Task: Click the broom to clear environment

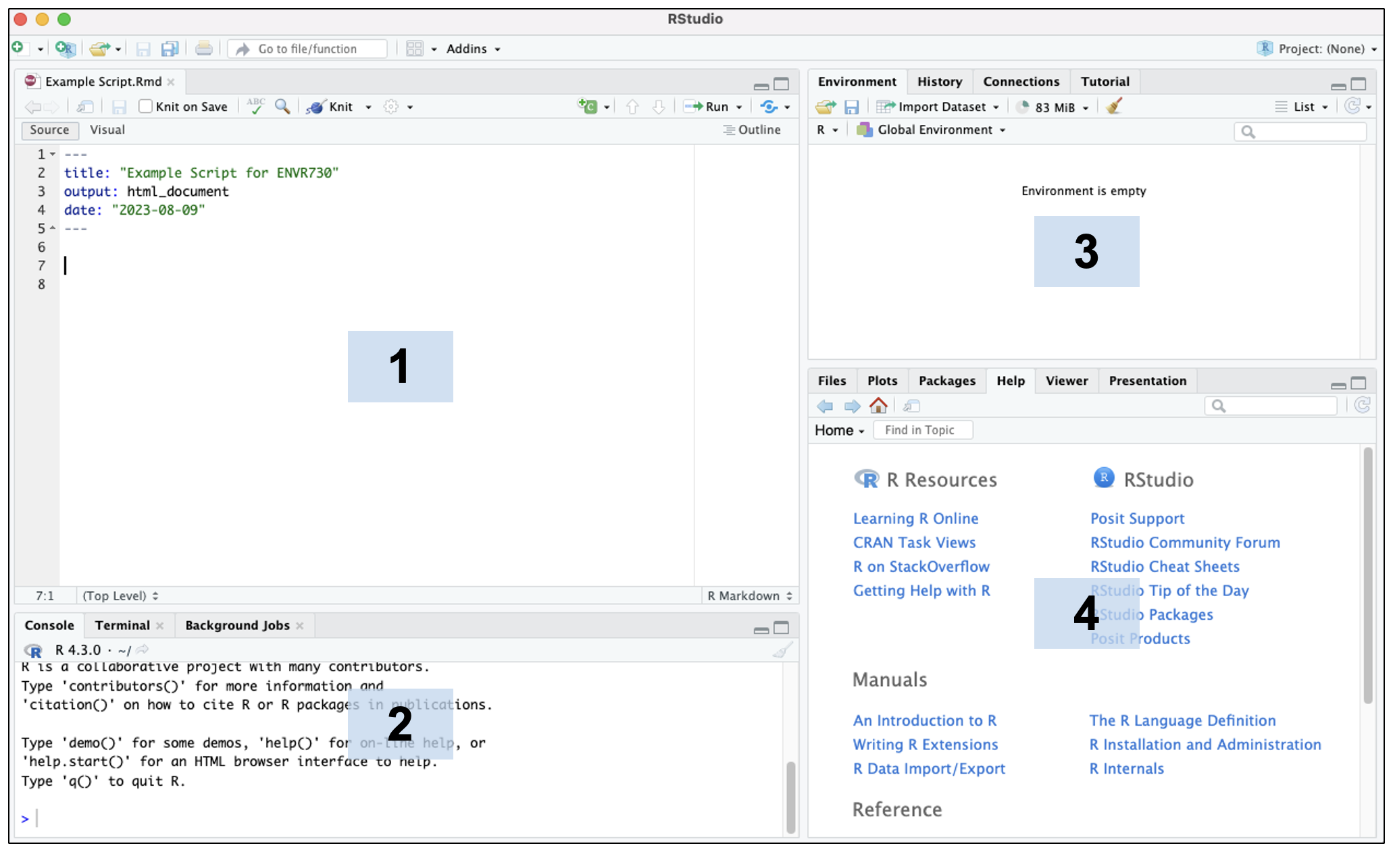Action: (1114, 107)
